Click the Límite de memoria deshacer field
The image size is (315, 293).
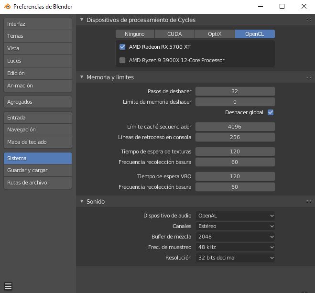tap(235, 102)
